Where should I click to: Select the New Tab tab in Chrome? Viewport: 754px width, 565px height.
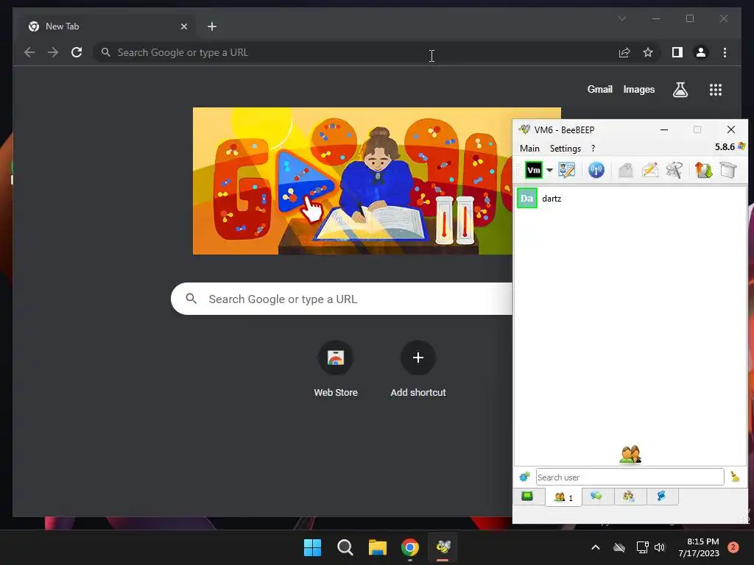(108, 26)
